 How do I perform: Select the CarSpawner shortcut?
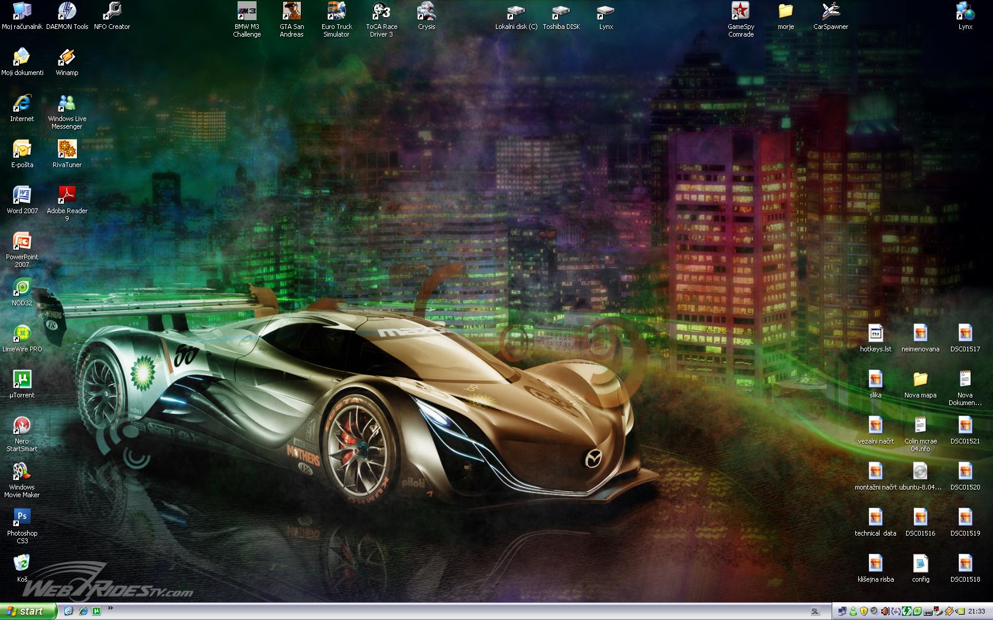(x=830, y=16)
